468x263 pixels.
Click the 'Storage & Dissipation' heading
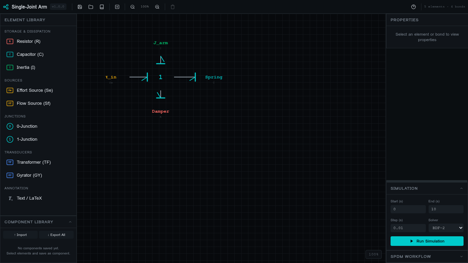[27, 32]
